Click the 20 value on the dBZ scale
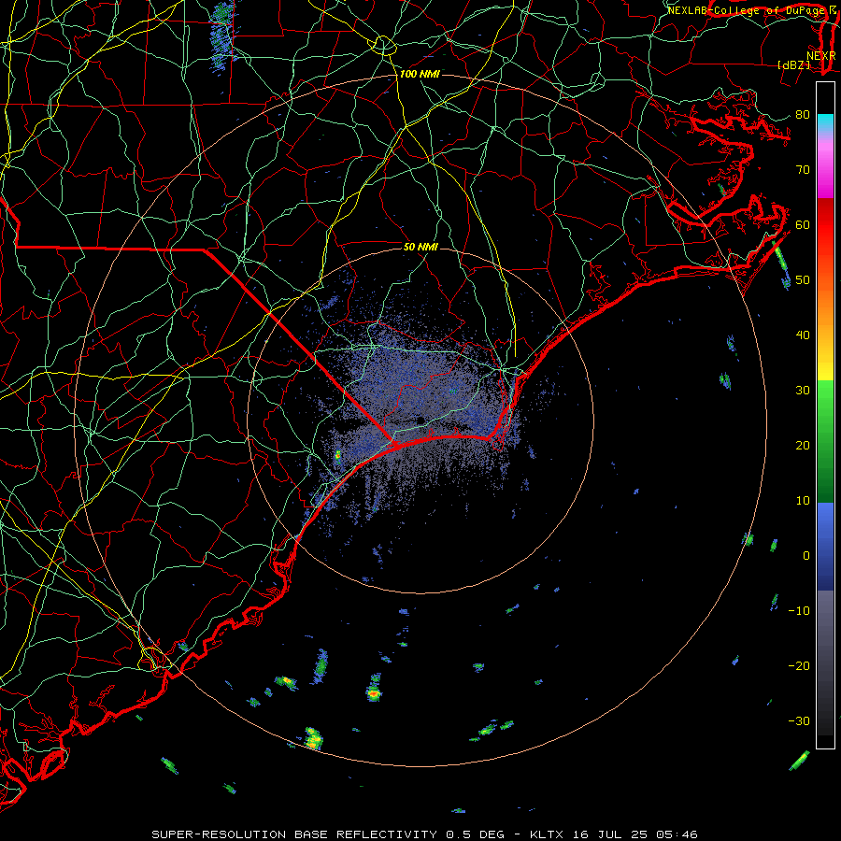 click(803, 445)
